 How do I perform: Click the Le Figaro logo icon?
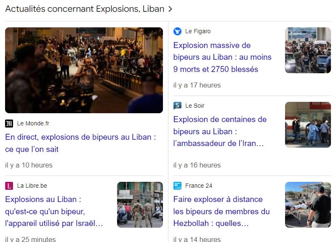click(177, 31)
